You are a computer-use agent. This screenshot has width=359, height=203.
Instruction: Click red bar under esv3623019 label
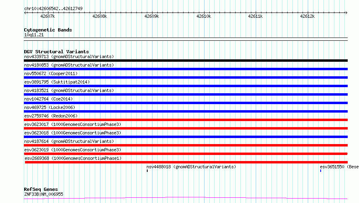click(186, 154)
